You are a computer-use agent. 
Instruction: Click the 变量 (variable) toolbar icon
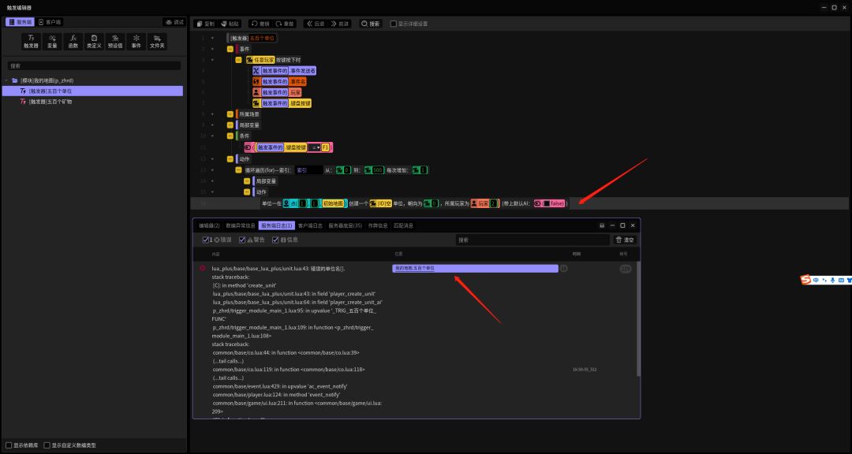[x=52, y=41]
